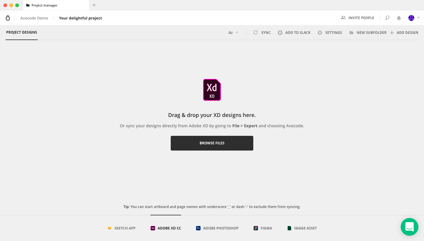424x241 pixels.
Task: Select the Adobe XD CC tab
Action: tap(166, 228)
